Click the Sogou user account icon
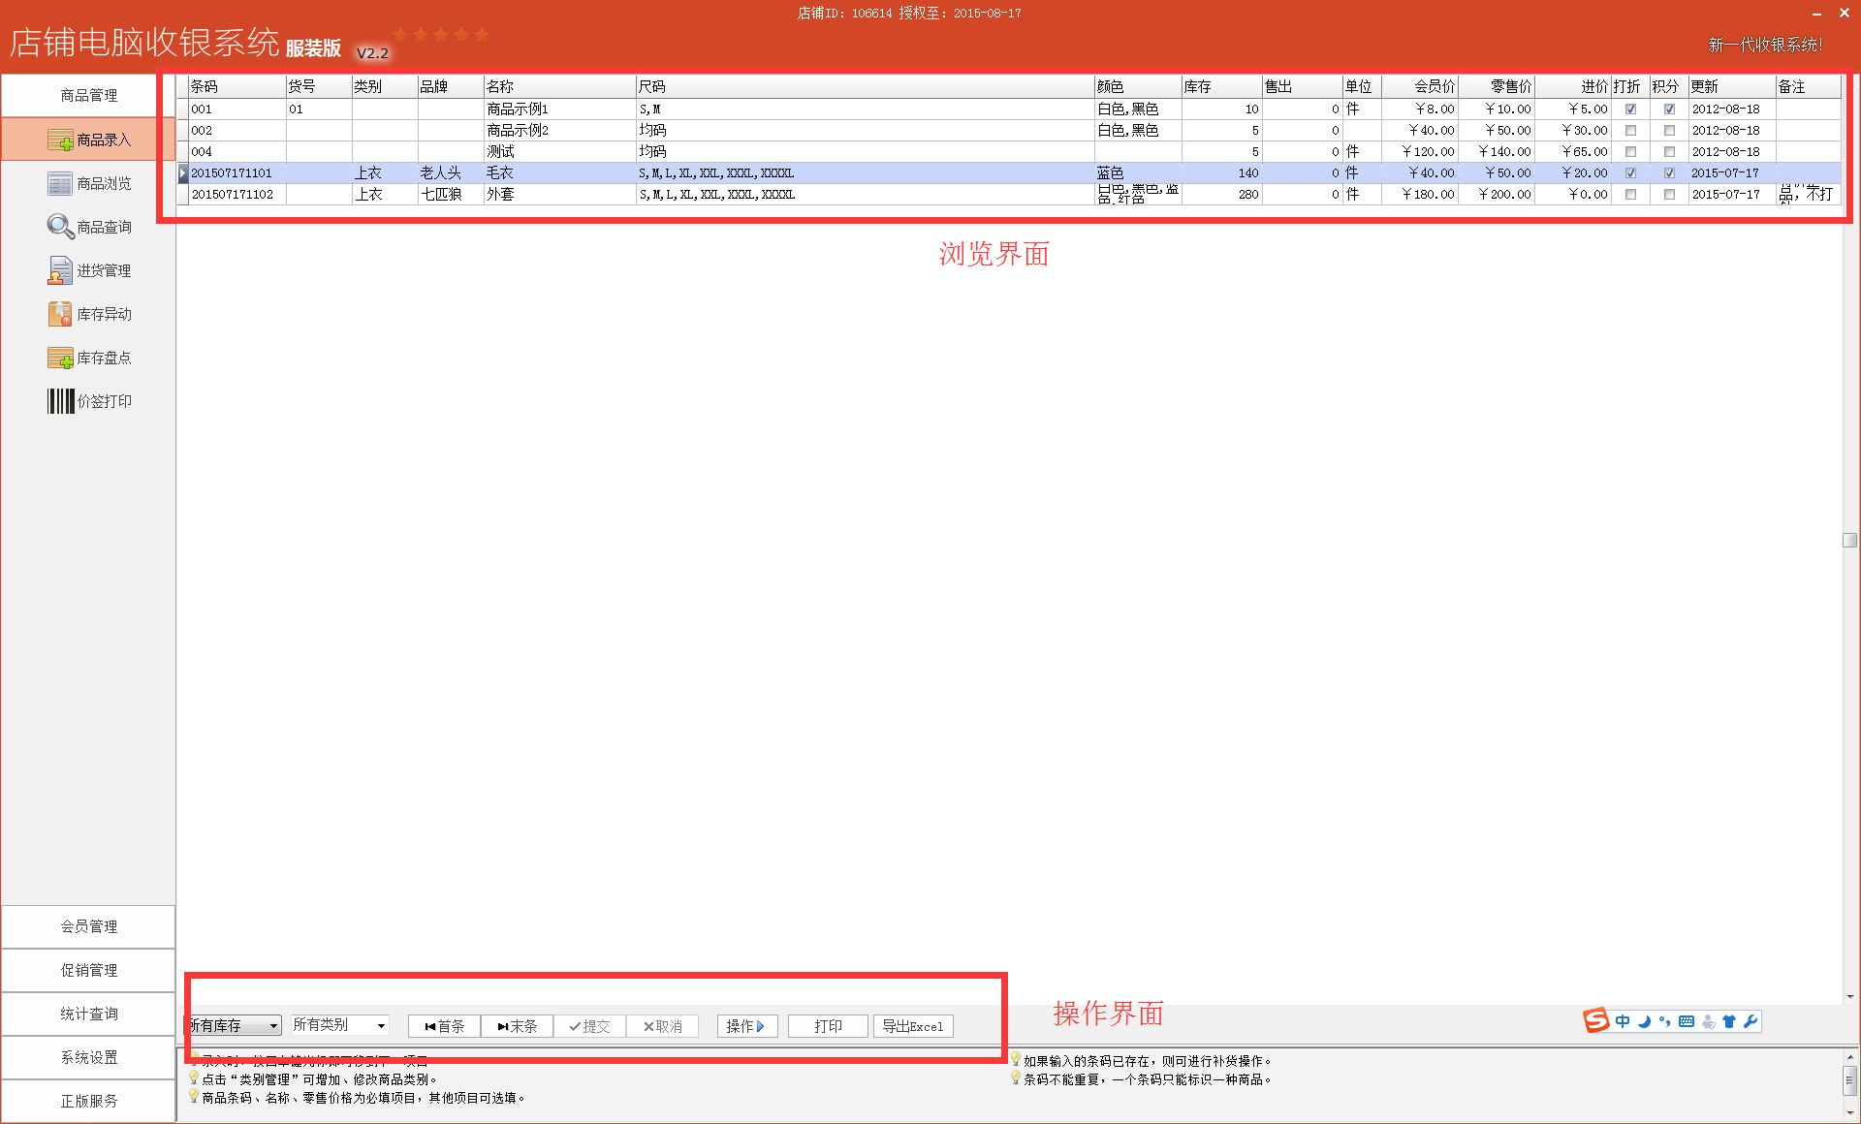1861x1124 pixels. 1708,1021
